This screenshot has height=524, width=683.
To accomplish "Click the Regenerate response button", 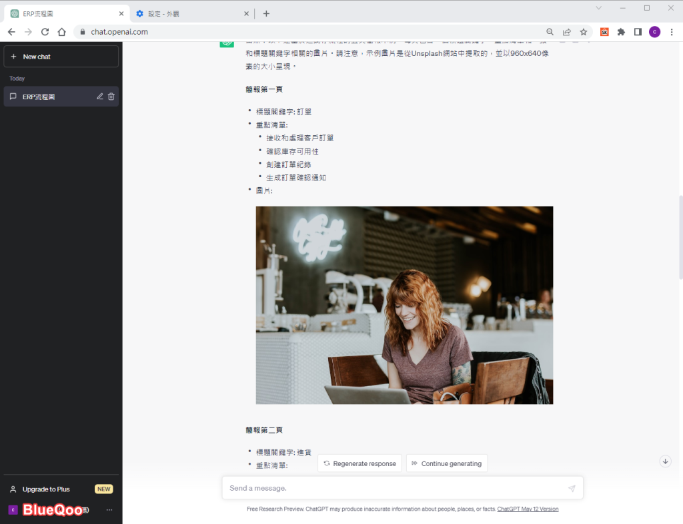I will [x=360, y=463].
